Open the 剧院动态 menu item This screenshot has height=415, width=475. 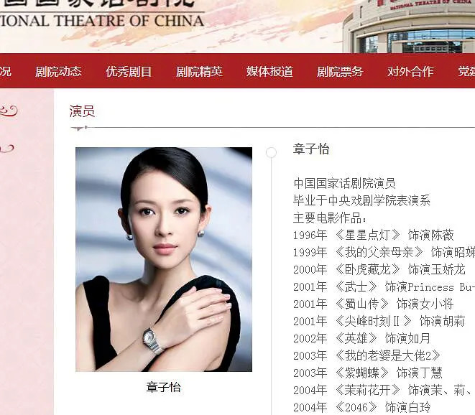click(x=58, y=72)
